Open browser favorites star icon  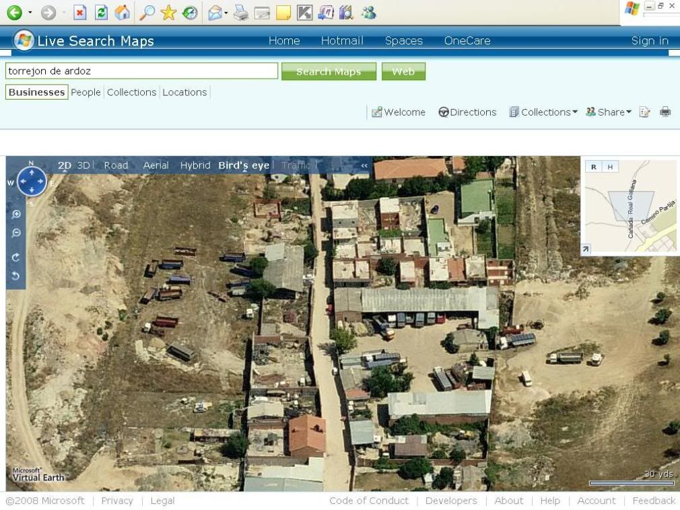[x=168, y=12]
